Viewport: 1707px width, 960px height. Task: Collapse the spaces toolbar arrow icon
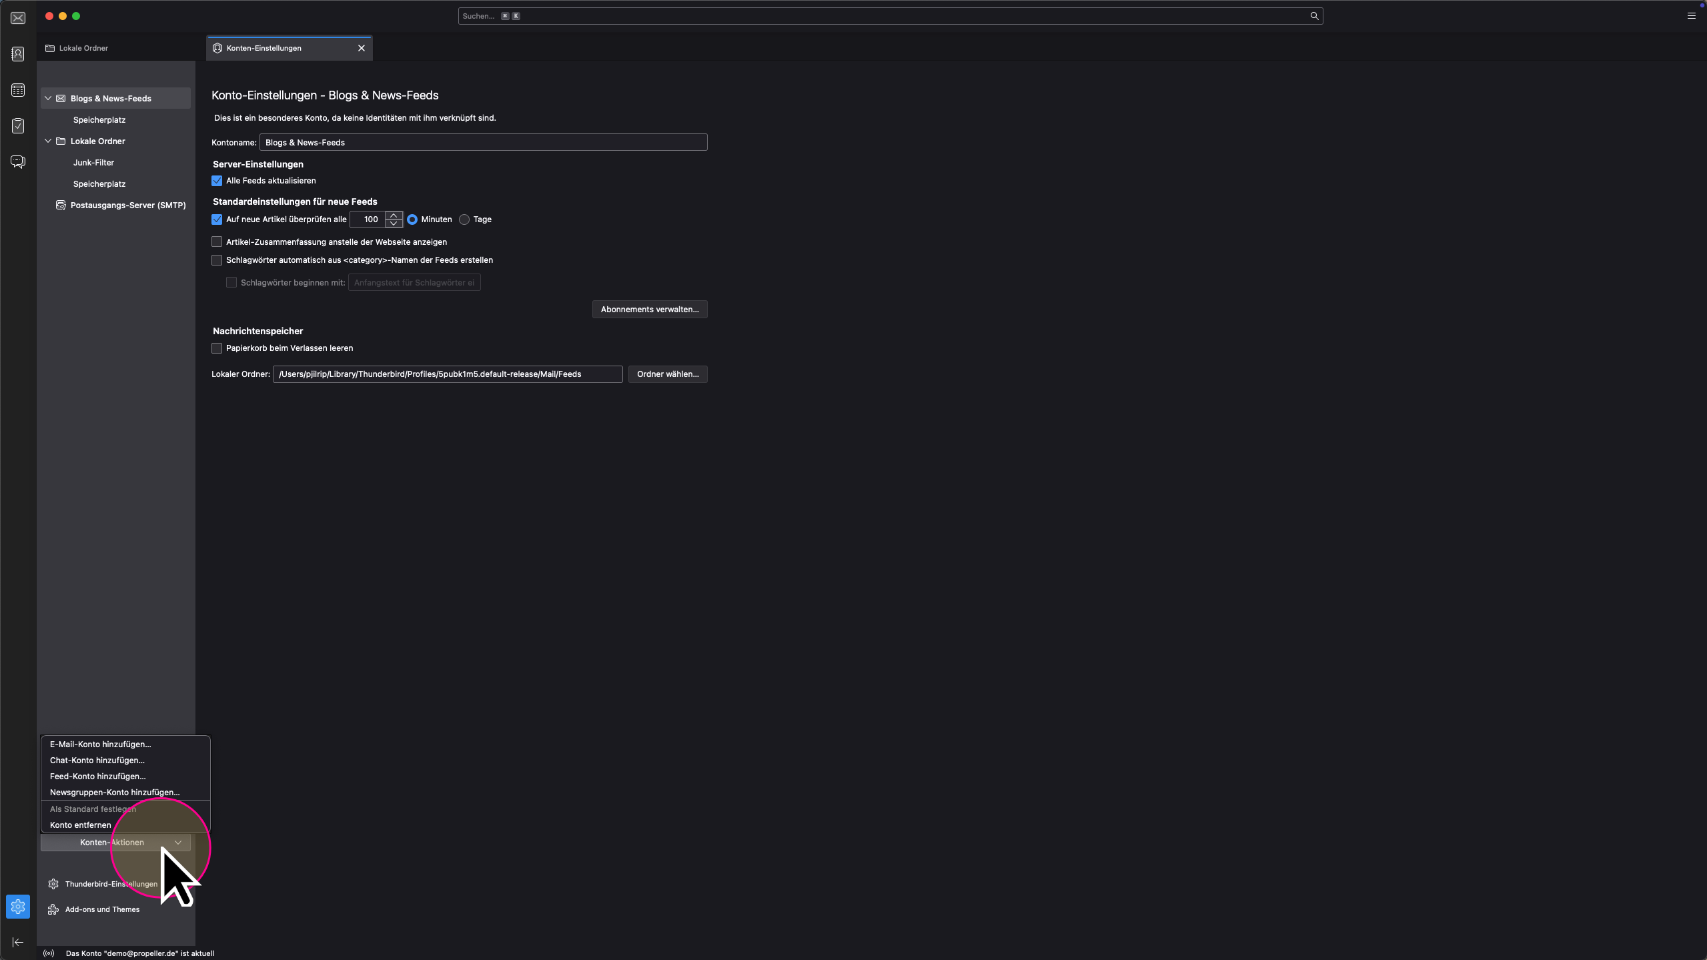point(18,942)
